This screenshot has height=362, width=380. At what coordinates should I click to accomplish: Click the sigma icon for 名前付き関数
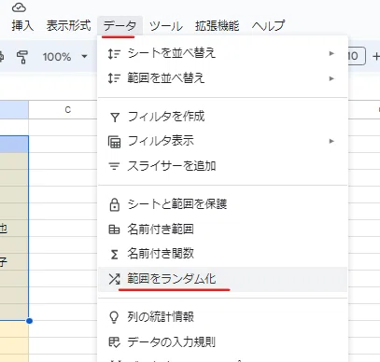click(114, 255)
